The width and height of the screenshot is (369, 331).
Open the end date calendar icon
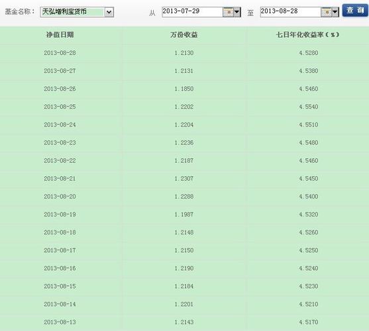point(326,12)
